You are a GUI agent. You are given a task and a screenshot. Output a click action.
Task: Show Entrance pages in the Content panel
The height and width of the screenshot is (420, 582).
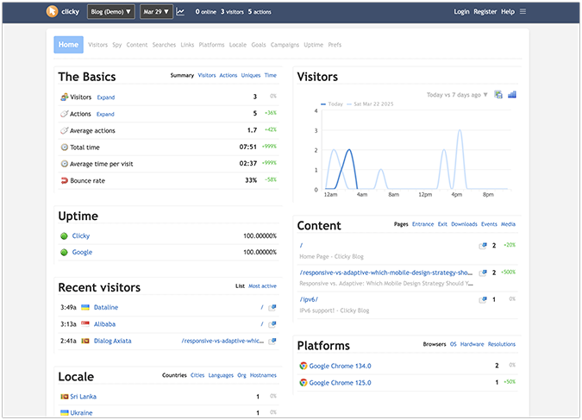422,224
